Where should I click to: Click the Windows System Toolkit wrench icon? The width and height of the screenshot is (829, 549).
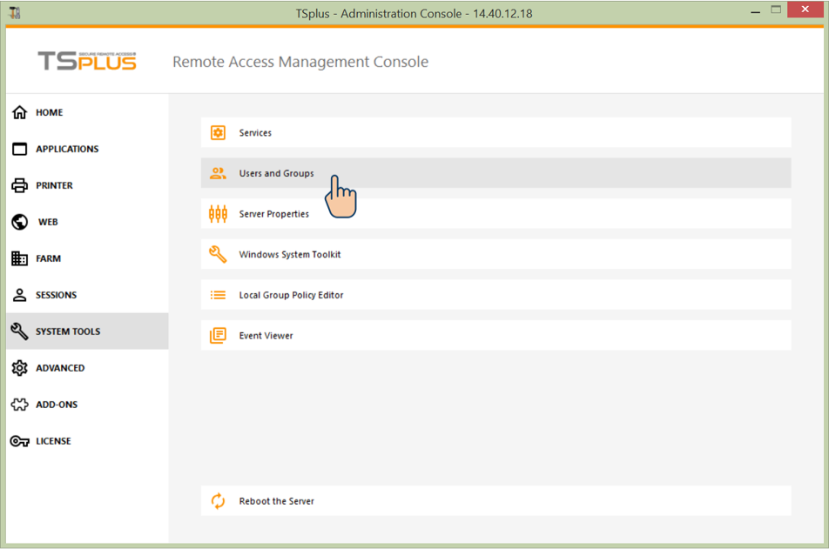218,254
